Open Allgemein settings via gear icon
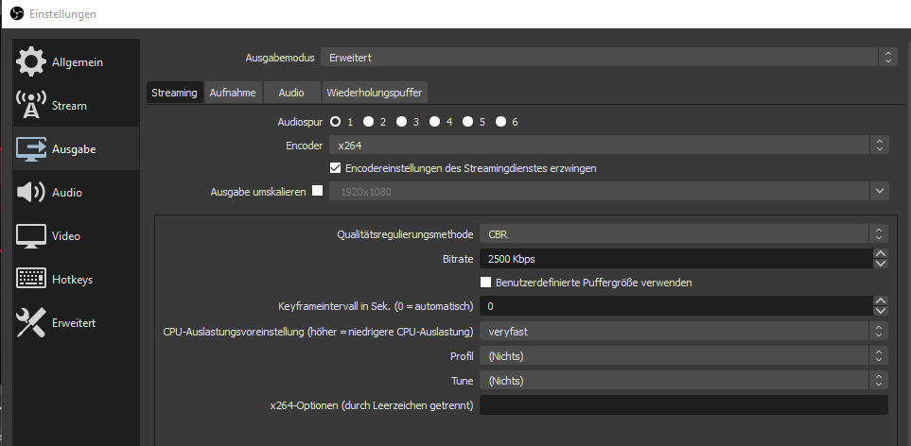This screenshot has height=446, width=911. pyautogui.click(x=31, y=62)
